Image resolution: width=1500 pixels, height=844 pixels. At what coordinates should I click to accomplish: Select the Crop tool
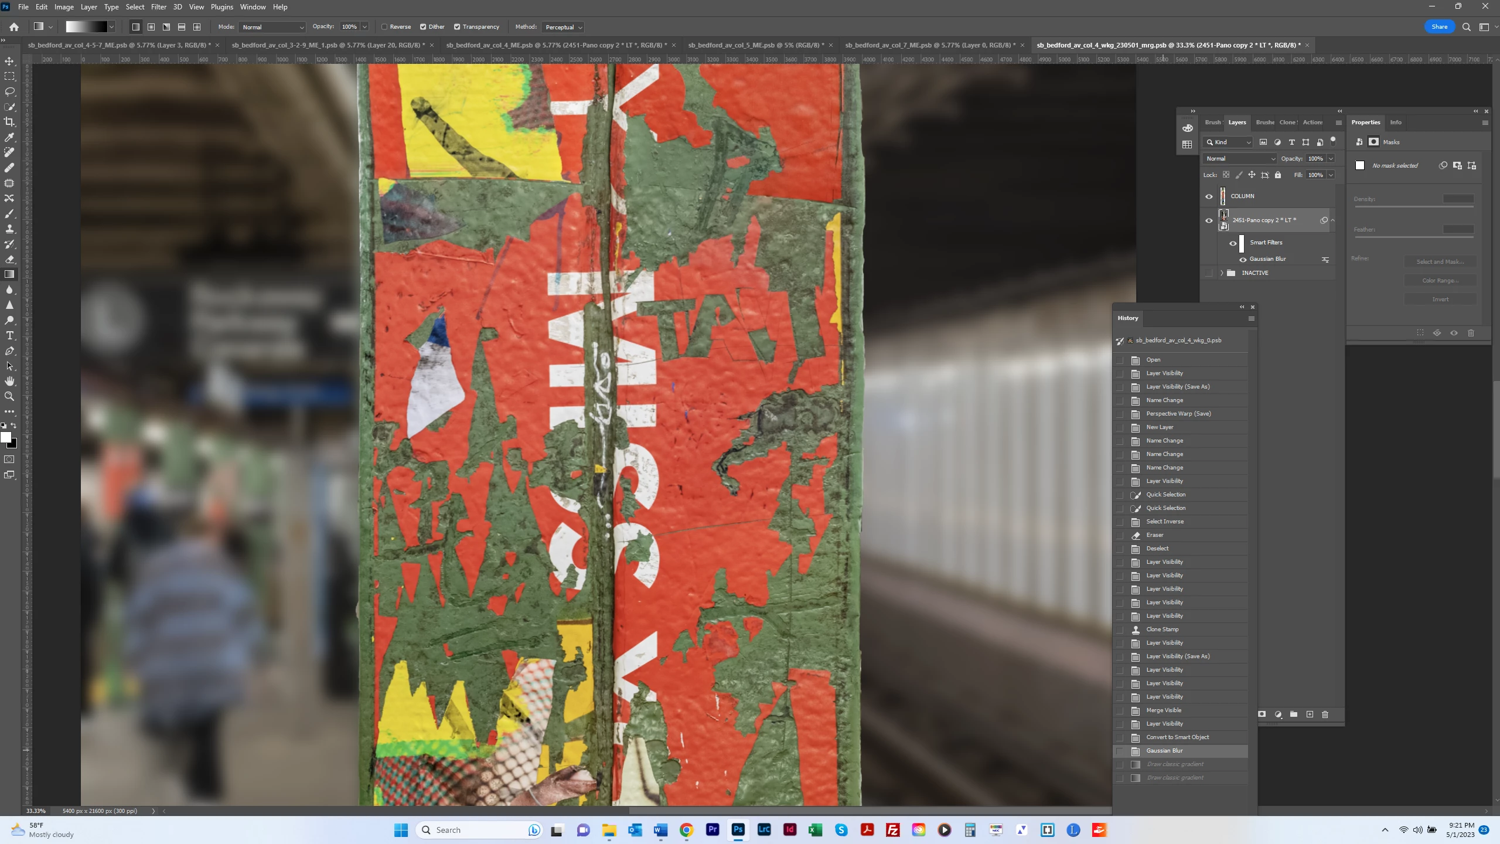click(9, 122)
